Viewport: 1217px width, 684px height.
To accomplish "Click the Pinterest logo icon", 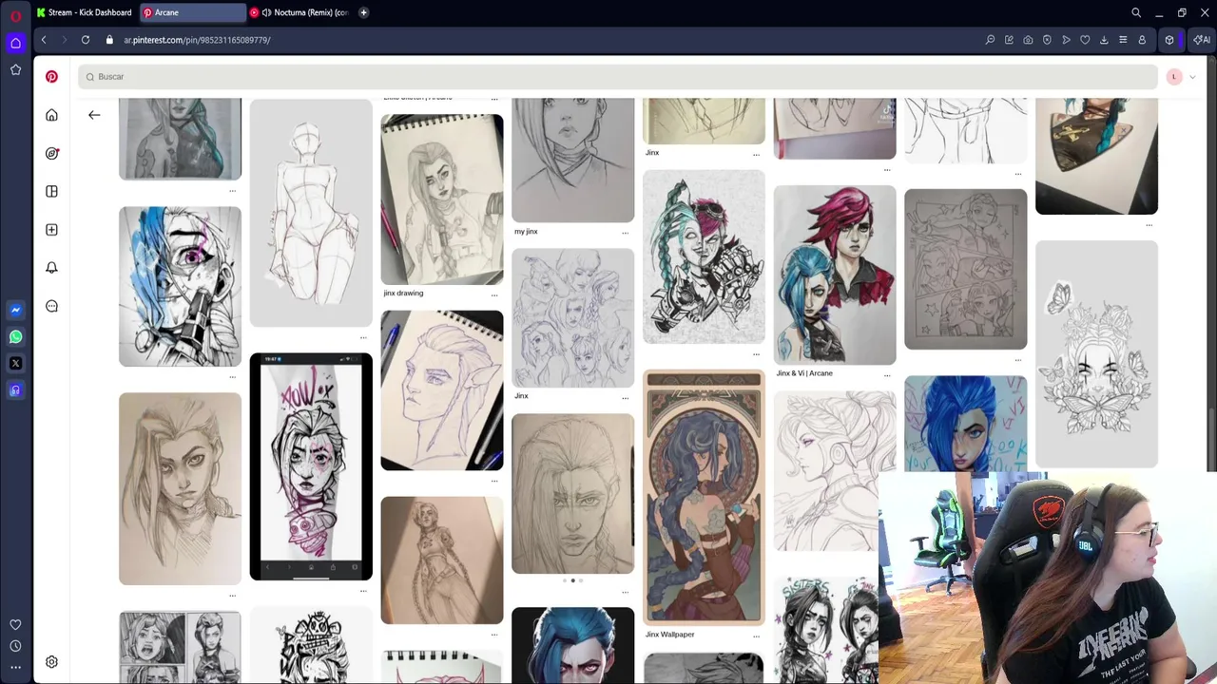I will [51, 77].
